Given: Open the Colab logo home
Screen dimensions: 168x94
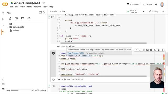Looking at the screenshot, I should click(5, 4).
